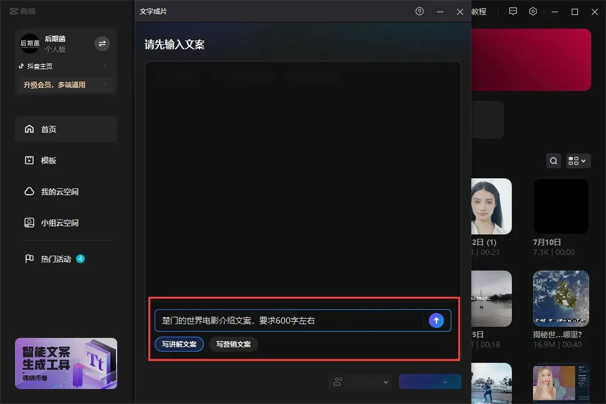Screen dimensions: 606x404
Task: Click the 模板 template icon
Action: tap(29, 160)
